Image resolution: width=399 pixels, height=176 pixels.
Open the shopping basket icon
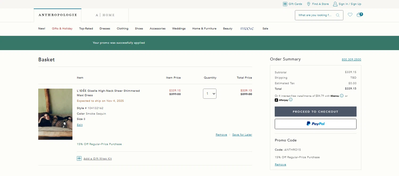pyautogui.click(x=359, y=15)
